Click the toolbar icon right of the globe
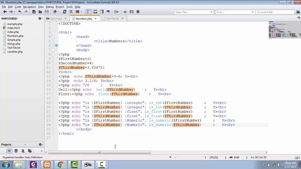Image resolution: width=301 pixels, height=169 pixels. [x=64, y=12]
